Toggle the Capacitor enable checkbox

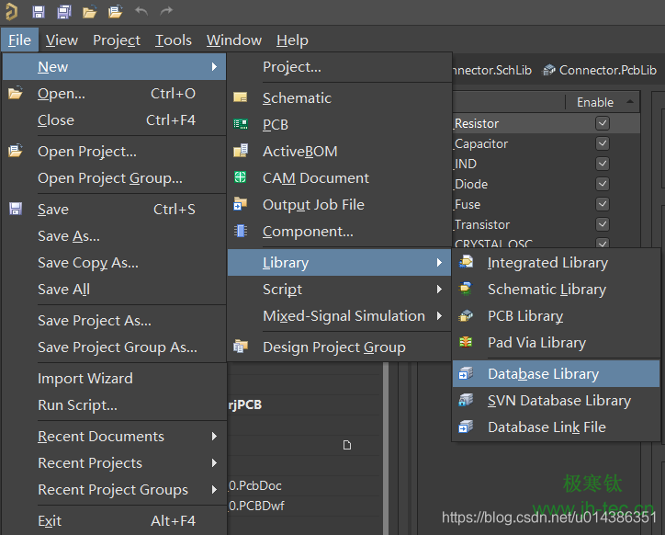click(x=603, y=143)
